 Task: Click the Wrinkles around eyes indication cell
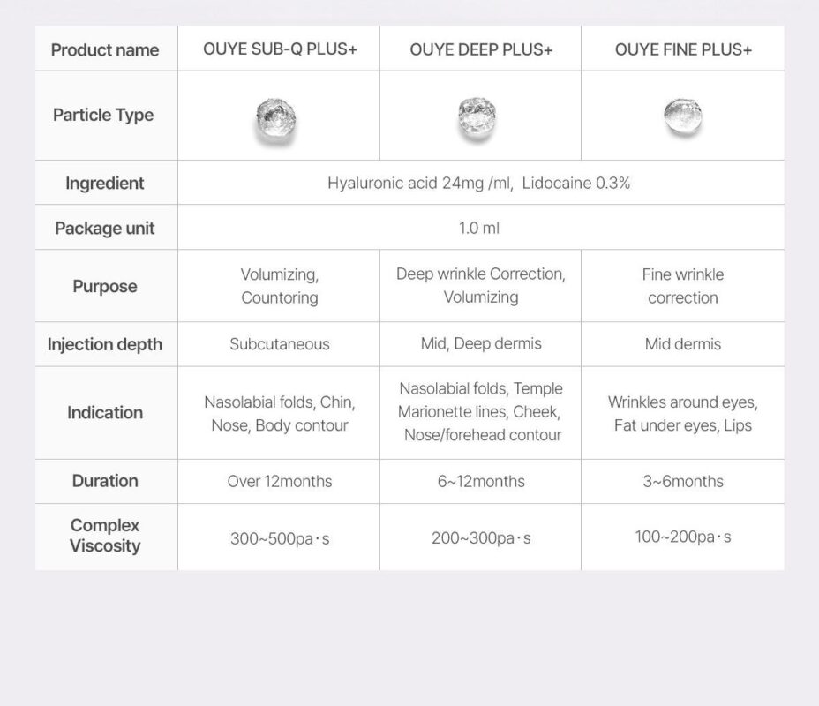pos(683,413)
